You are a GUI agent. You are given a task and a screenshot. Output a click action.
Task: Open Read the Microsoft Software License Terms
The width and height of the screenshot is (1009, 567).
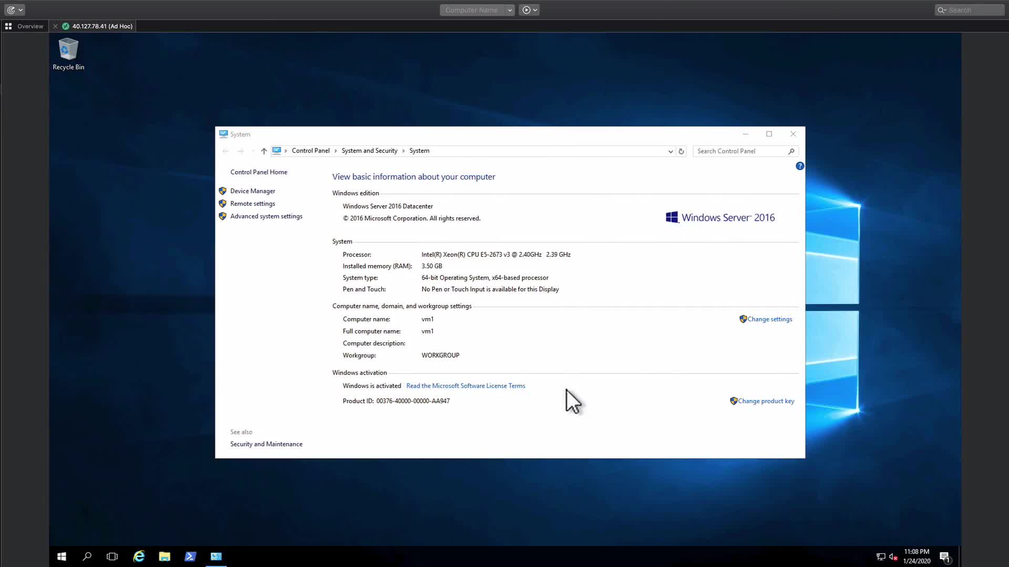[x=466, y=386]
